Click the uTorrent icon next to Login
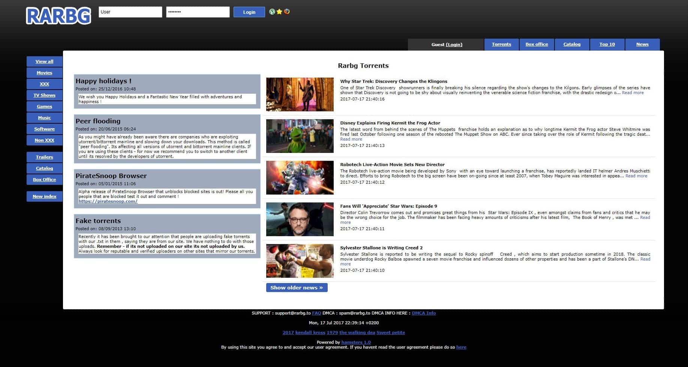 tap(272, 12)
